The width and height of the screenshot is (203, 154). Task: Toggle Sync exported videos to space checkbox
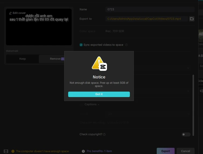[81, 45]
